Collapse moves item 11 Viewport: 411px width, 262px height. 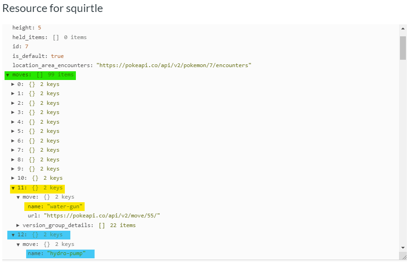pos(13,188)
